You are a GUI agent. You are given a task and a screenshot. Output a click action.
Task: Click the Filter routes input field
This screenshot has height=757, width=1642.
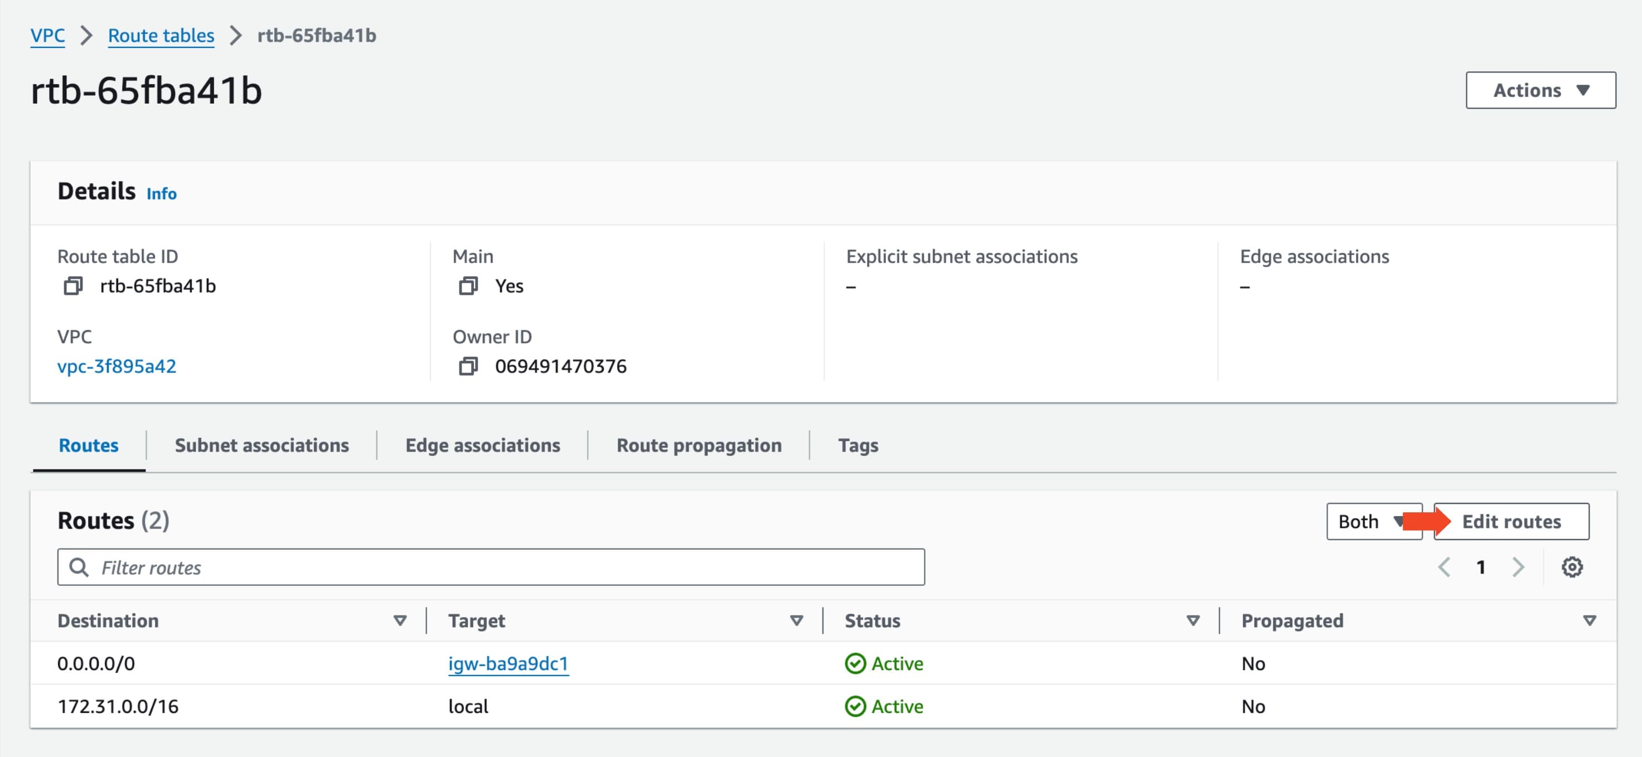point(489,566)
